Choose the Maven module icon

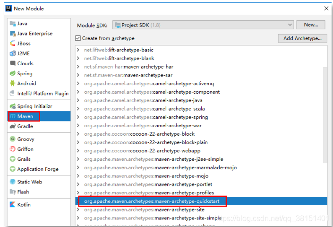(x=13, y=116)
